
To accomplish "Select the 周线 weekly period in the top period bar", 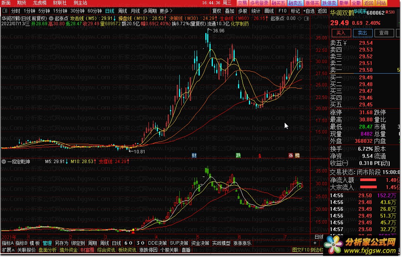I will 123,11.
